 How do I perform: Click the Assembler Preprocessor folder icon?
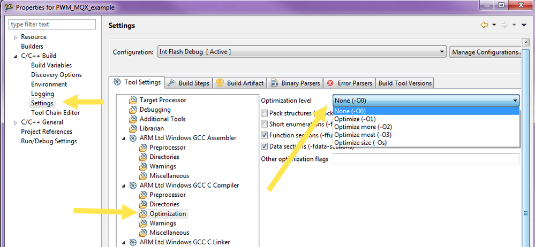tap(143, 148)
